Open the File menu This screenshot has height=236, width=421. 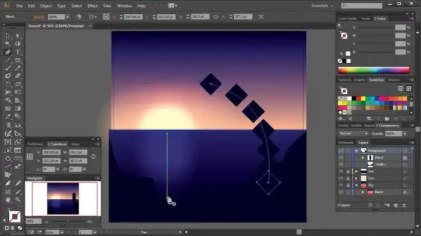20,6
